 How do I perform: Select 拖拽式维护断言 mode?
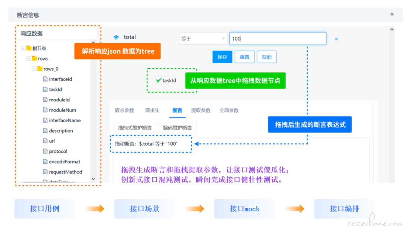click(135, 128)
